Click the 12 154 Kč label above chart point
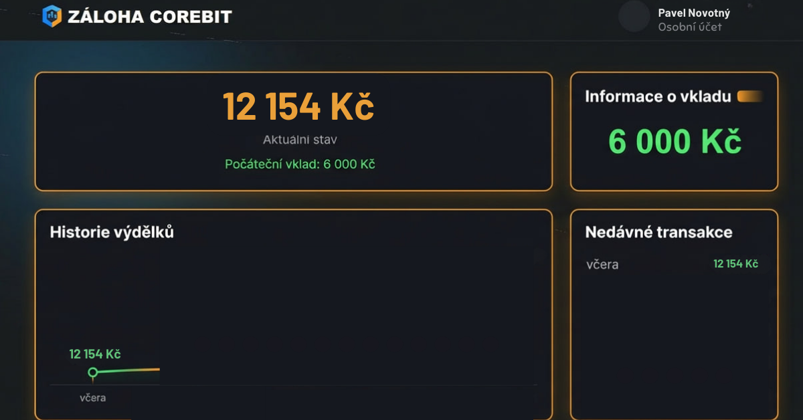 tap(95, 354)
